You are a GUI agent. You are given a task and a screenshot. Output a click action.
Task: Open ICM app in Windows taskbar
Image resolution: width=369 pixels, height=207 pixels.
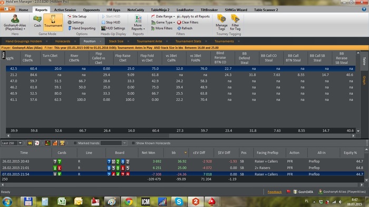(x=145, y=201)
